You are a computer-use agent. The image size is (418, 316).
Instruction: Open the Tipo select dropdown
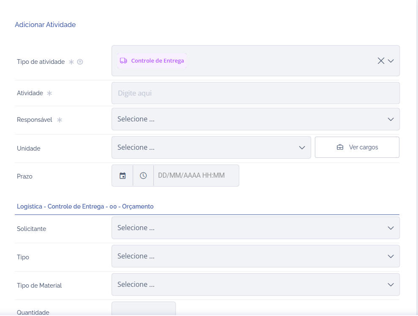tap(255, 256)
